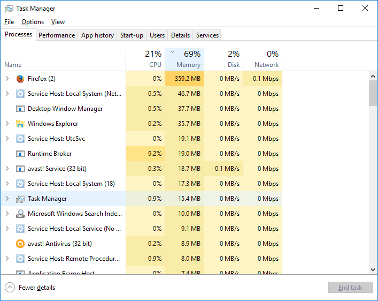Click the vertical scrollbar down arrow

373,270
